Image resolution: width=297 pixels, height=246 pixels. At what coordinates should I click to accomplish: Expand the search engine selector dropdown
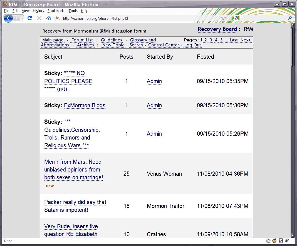(241, 18)
